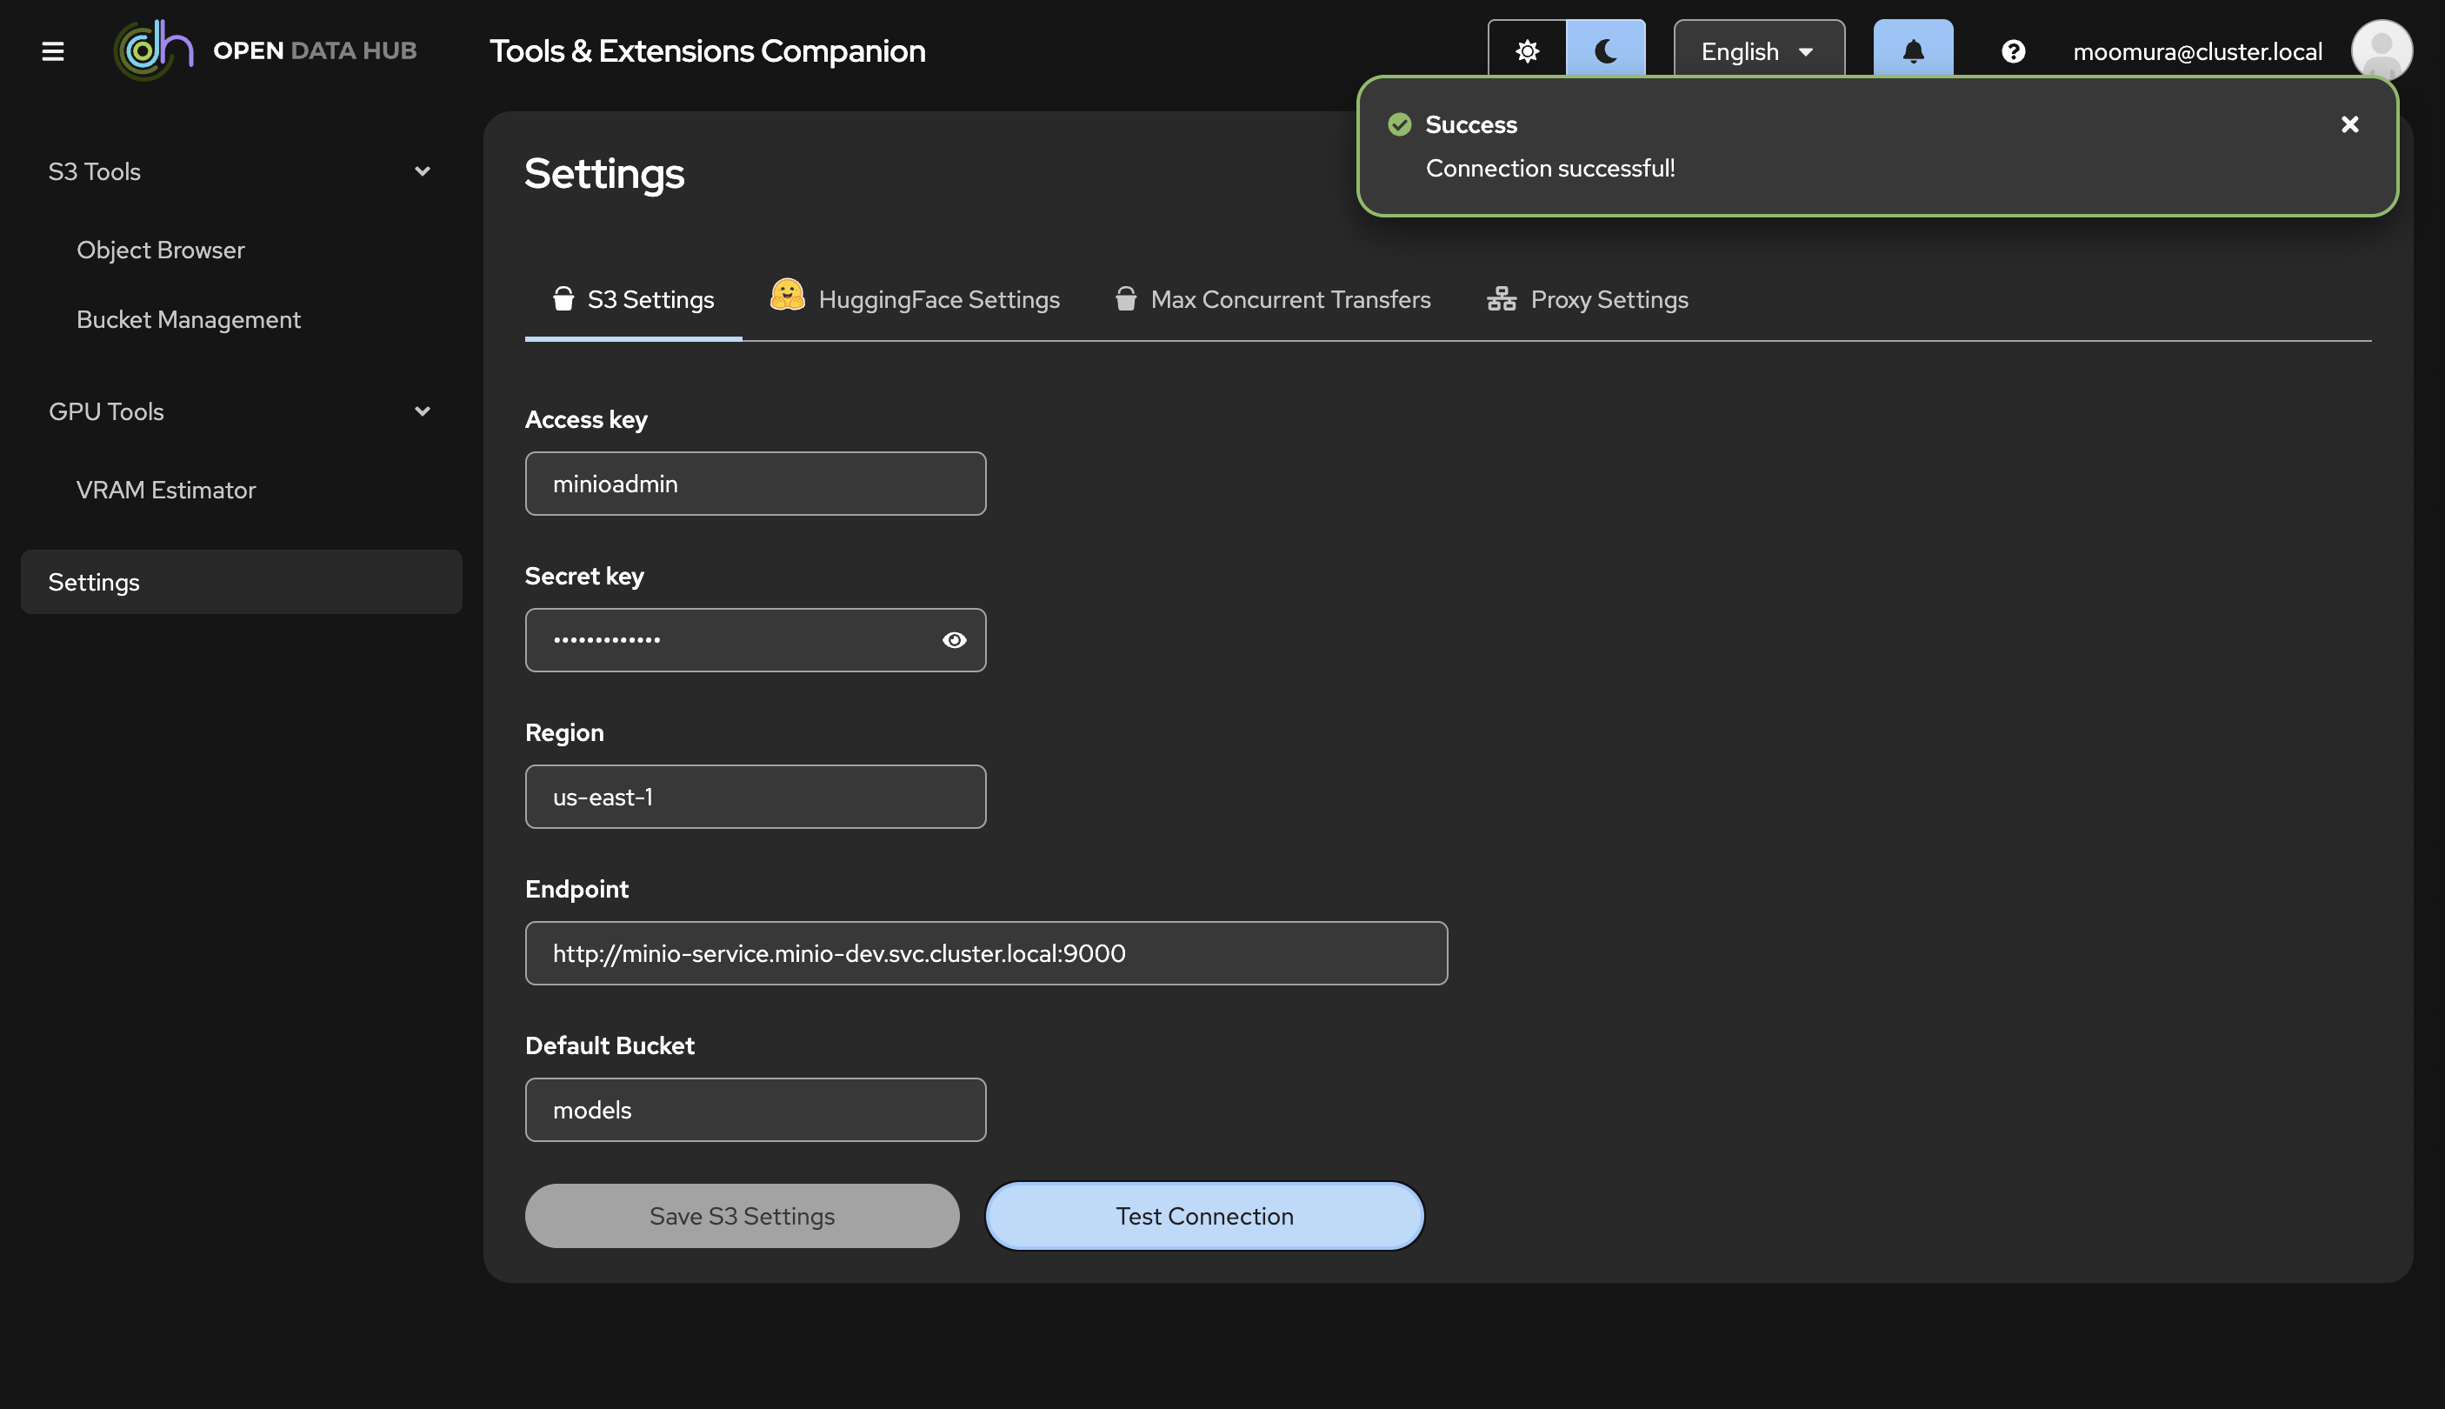Collapse the S3 Tools section
The image size is (2445, 1409).
coord(422,171)
